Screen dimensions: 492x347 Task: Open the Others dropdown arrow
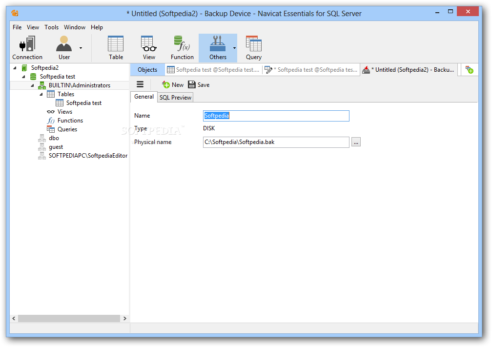coord(234,48)
